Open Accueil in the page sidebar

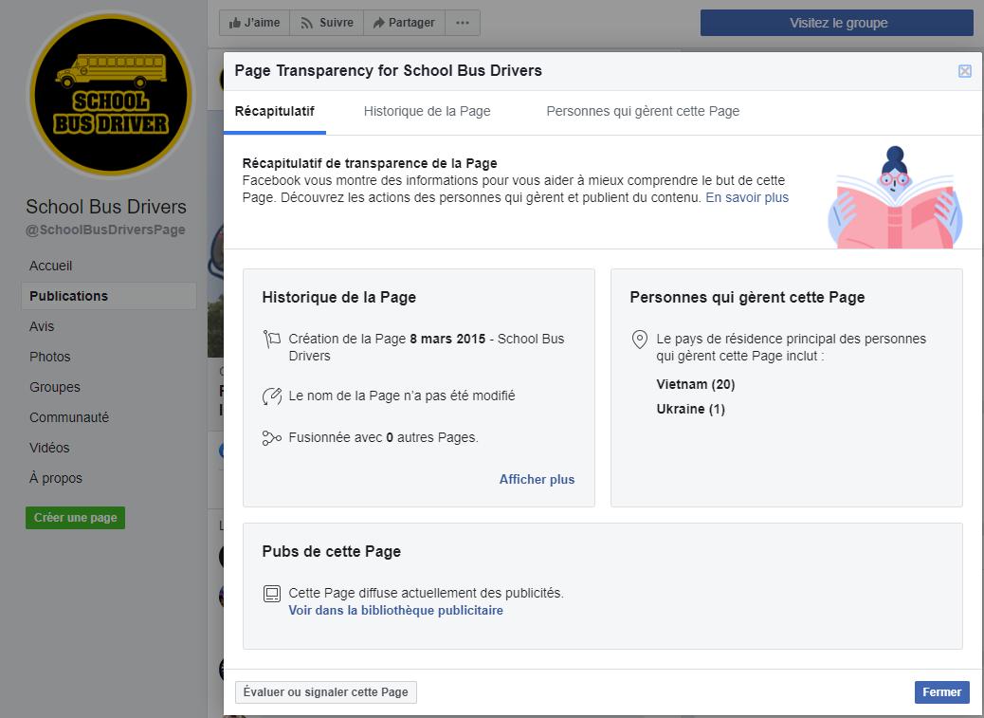coord(51,266)
